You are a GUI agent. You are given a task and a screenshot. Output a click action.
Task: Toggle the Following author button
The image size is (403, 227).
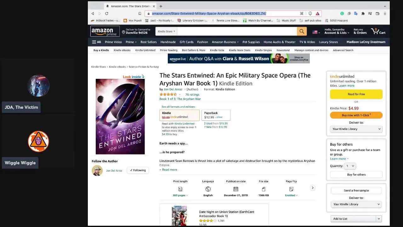138,170
